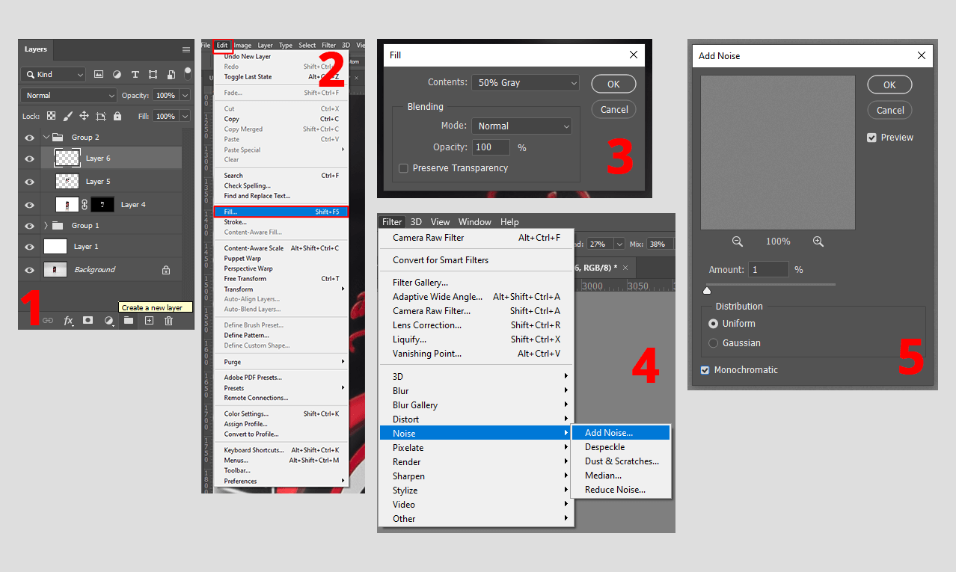
Task: Open the Opacity dropdown arrow in Layers
Action: tap(185, 96)
